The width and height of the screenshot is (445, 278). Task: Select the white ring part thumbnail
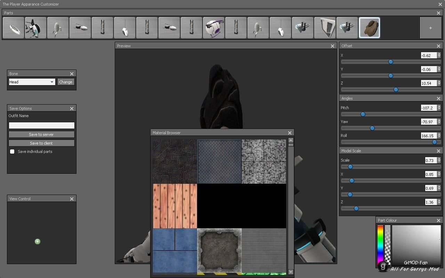[14, 28]
